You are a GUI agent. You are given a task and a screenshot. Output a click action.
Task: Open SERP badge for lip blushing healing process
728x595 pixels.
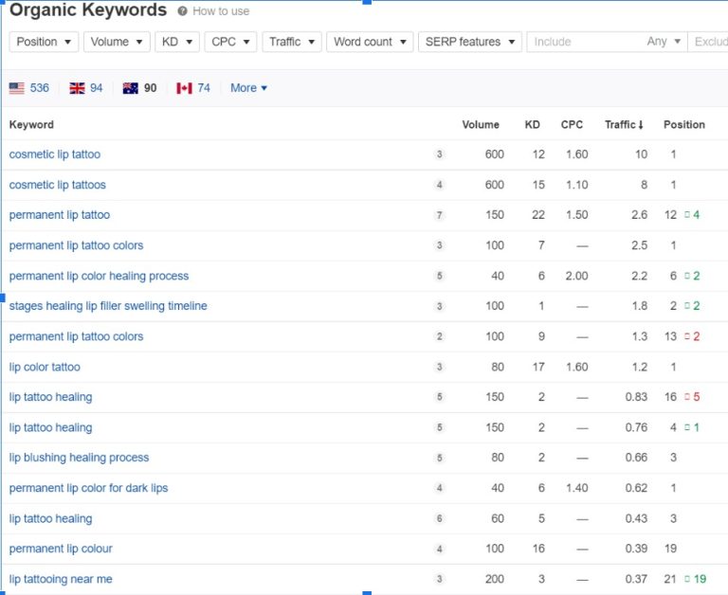(x=439, y=458)
